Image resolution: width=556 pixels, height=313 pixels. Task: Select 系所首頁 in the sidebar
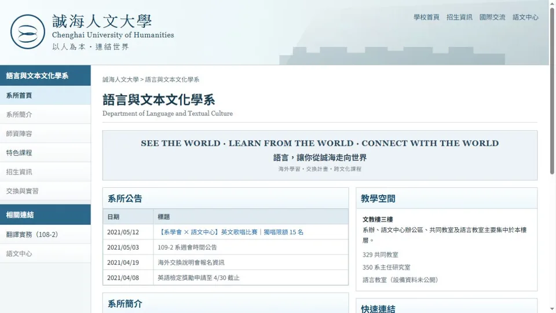[45, 95]
